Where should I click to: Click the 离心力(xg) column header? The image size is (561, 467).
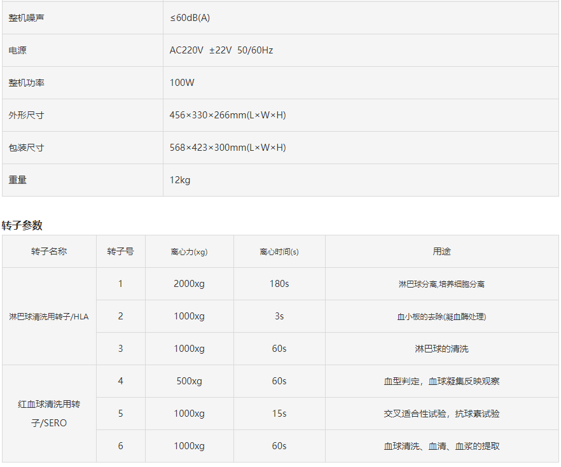189,251
